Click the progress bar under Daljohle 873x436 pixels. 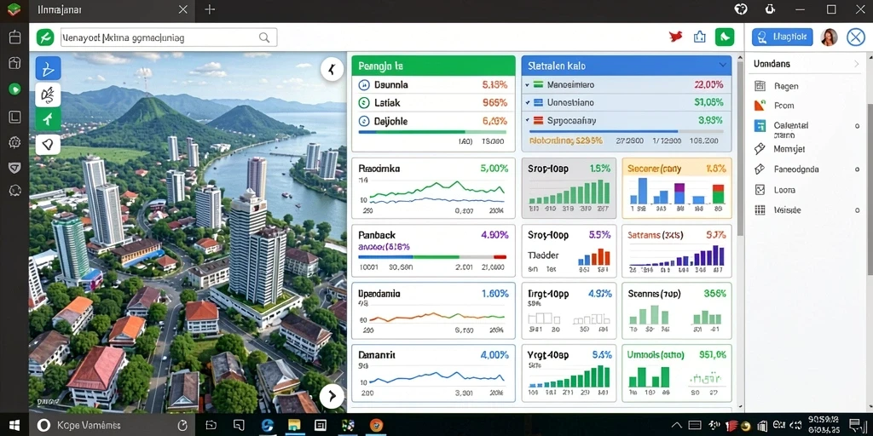coord(432,132)
